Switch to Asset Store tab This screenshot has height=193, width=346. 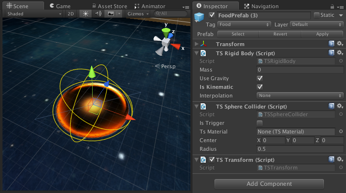109,6
